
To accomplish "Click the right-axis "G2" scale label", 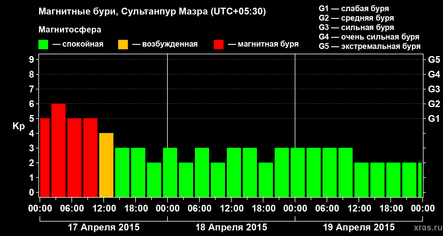I will pyautogui.click(x=434, y=104).
